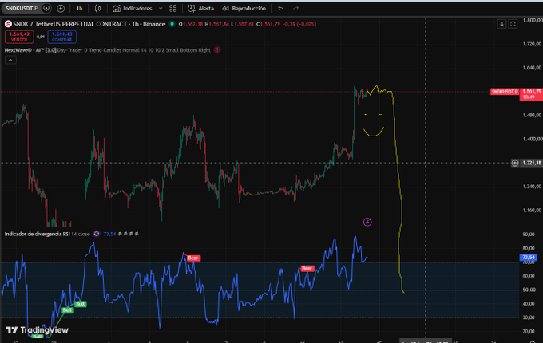Click the TradingView logo
Image resolution: width=543 pixels, height=343 pixels.
37,330
